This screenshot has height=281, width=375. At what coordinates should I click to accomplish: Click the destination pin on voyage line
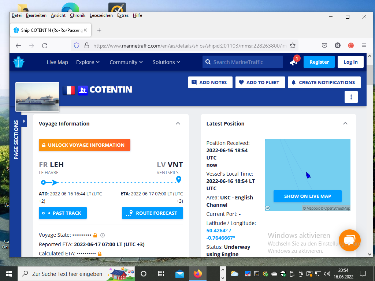178,179
